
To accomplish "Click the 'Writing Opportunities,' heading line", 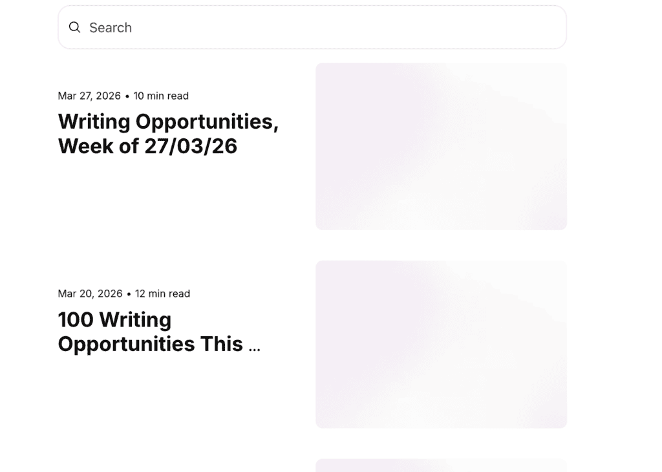I will (168, 122).
